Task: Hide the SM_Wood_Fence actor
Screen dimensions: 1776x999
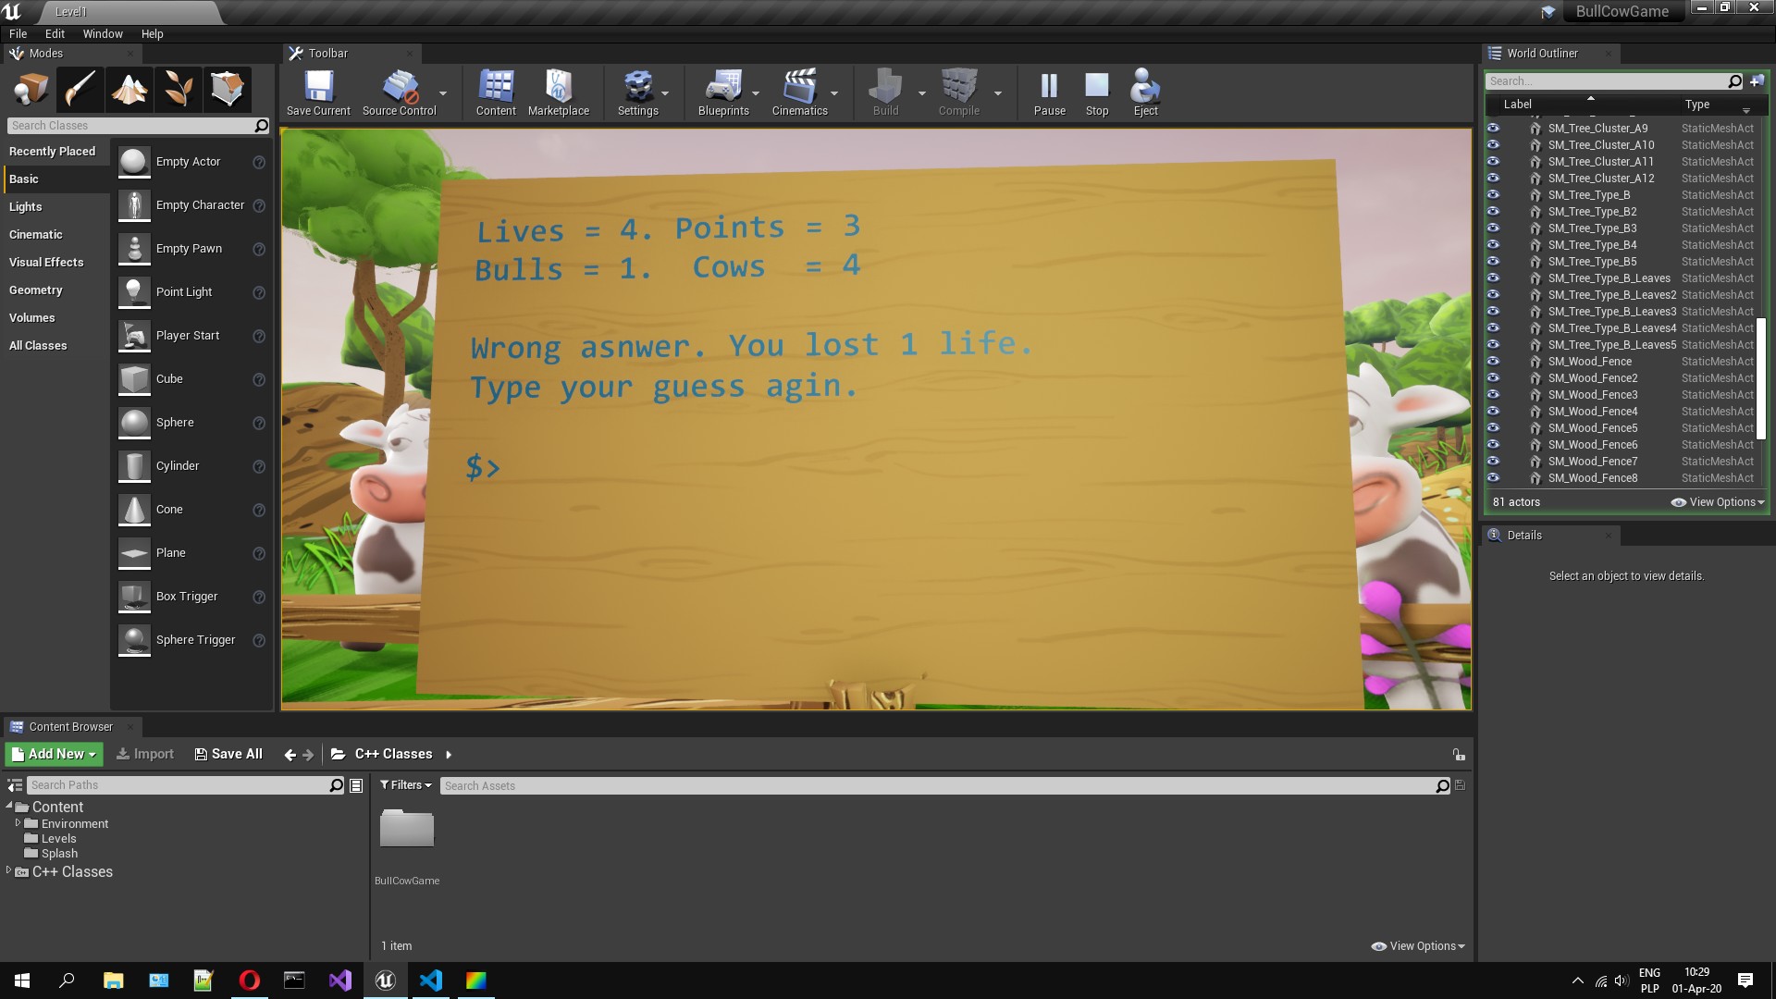Action: pos(1495,361)
